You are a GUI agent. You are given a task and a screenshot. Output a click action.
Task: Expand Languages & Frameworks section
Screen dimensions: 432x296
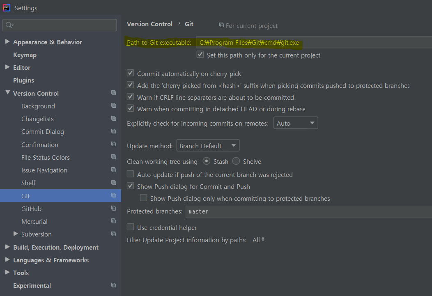[7, 259]
